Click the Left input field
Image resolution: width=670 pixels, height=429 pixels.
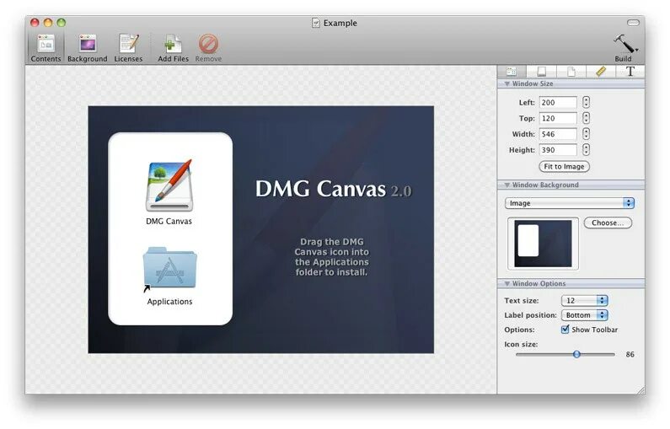click(558, 103)
